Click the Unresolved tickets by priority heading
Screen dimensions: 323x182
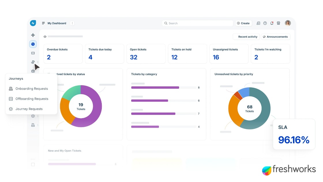234,74
